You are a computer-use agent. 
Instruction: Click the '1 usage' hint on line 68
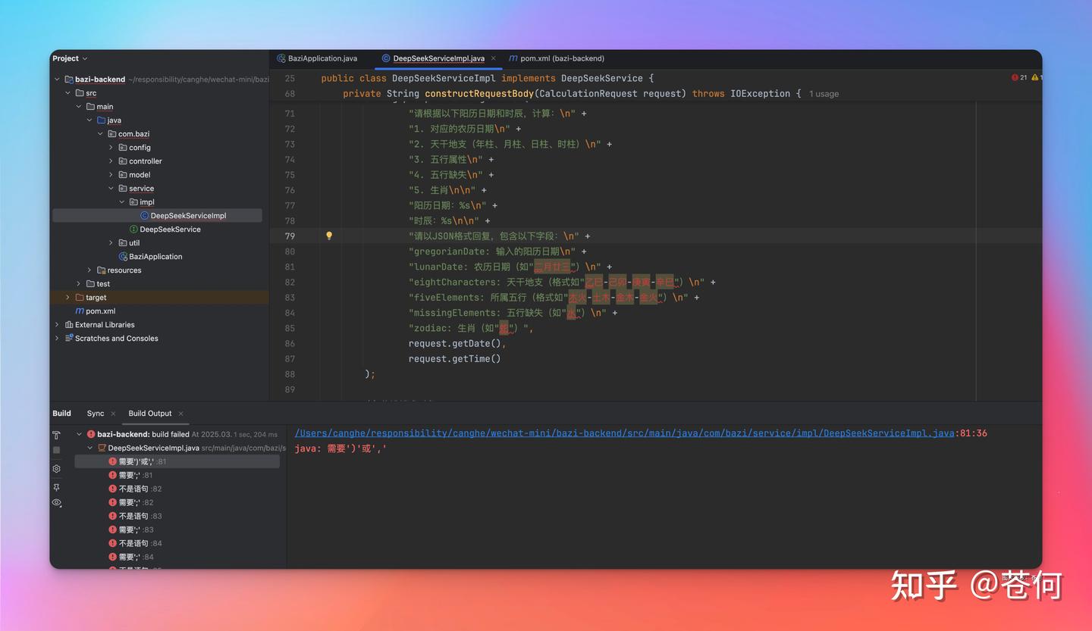(x=824, y=94)
